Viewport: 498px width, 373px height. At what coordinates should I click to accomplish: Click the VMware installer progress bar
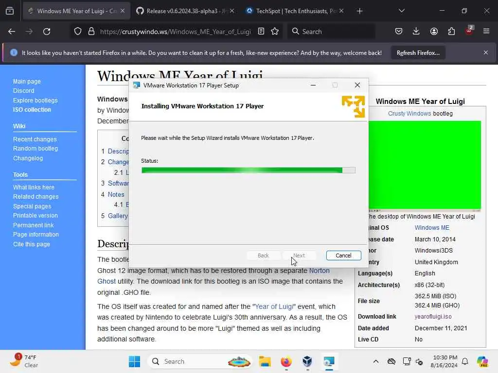click(249, 170)
